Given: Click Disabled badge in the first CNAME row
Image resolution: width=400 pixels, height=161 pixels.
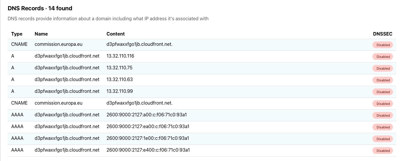Looking at the screenshot, I should click(383, 45).
